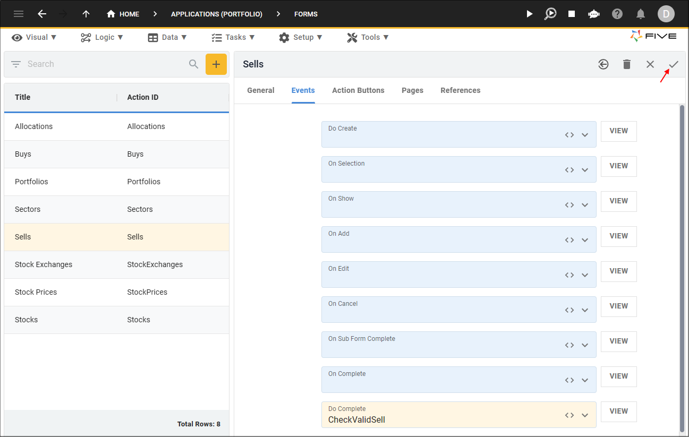The image size is (689, 437).
Task: Switch to the Action Buttons tab
Action: pyautogui.click(x=358, y=90)
